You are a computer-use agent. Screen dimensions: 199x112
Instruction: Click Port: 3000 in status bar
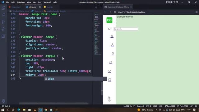[x=170, y=106]
